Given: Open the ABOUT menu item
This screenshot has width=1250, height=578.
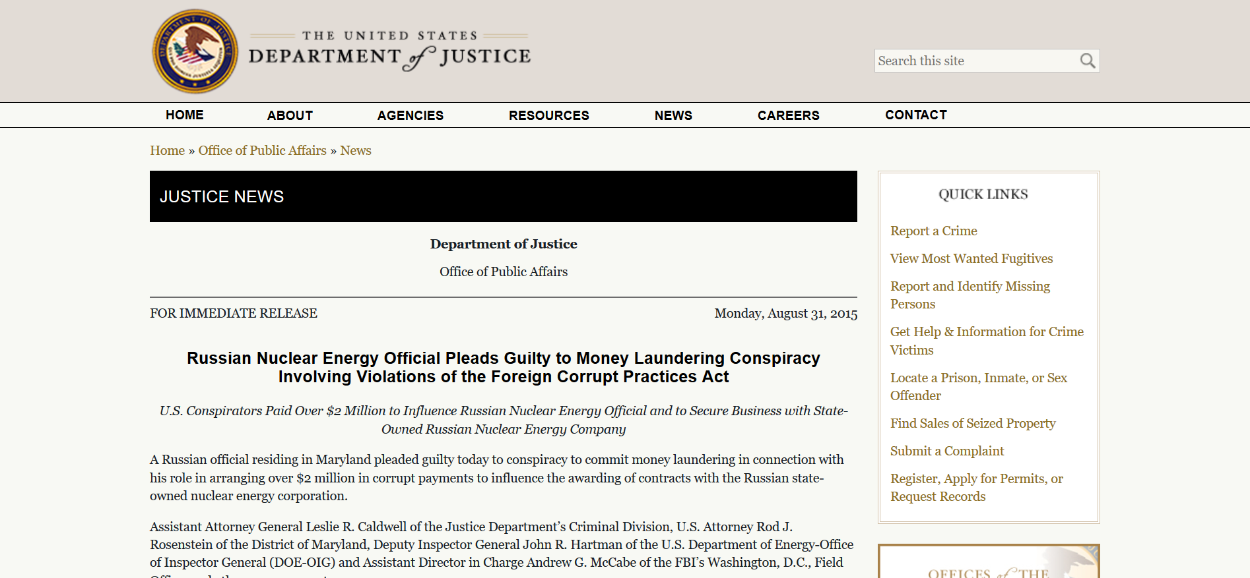Looking at the screenshot, I should click(x=290, y=115).
